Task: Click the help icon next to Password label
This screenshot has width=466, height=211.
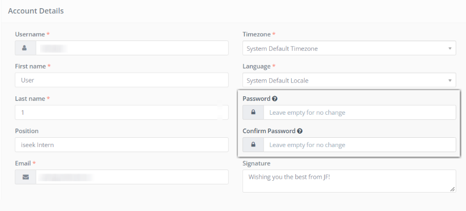Action: pos(275,98)
